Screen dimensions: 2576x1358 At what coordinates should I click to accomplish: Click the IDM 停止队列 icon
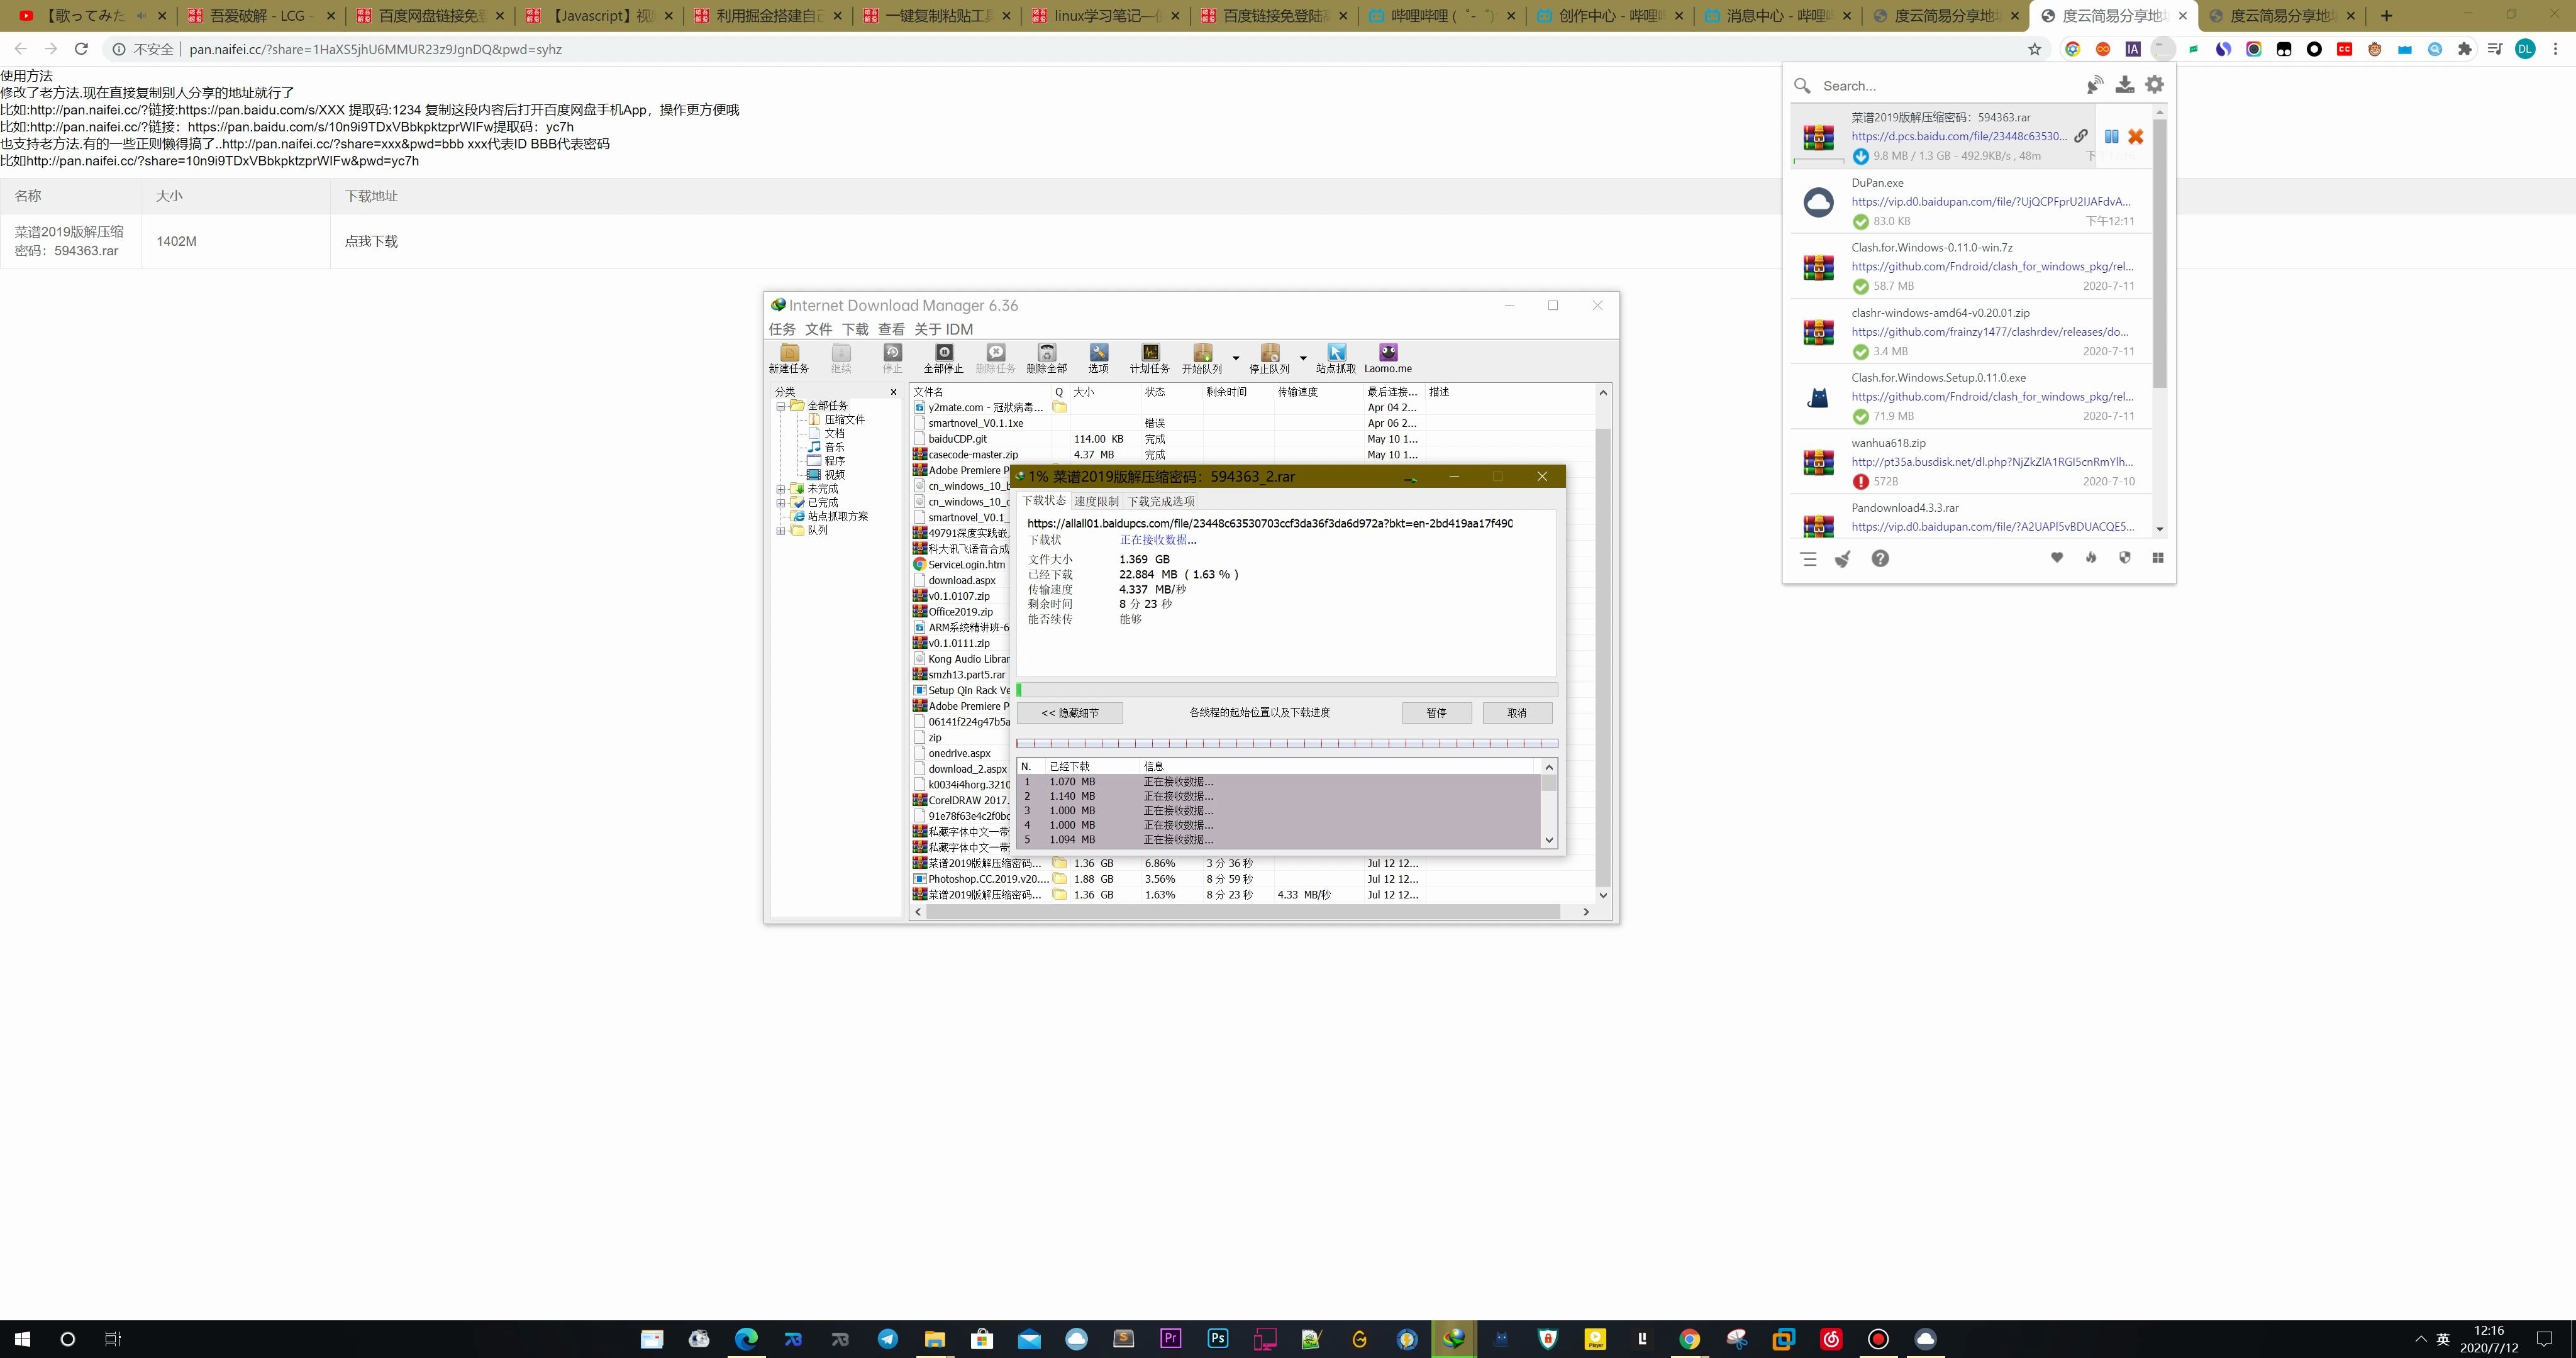(1269, 358)
